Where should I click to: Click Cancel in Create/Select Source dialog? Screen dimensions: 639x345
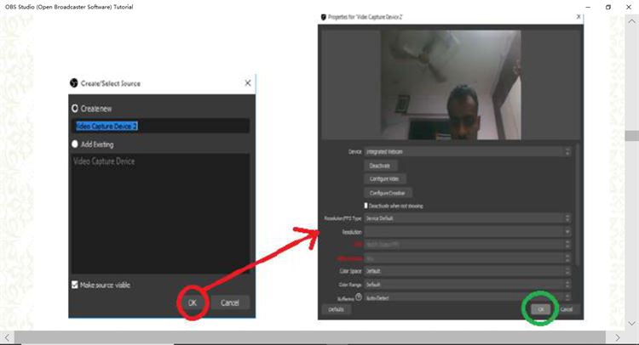(x=230, y=303)
